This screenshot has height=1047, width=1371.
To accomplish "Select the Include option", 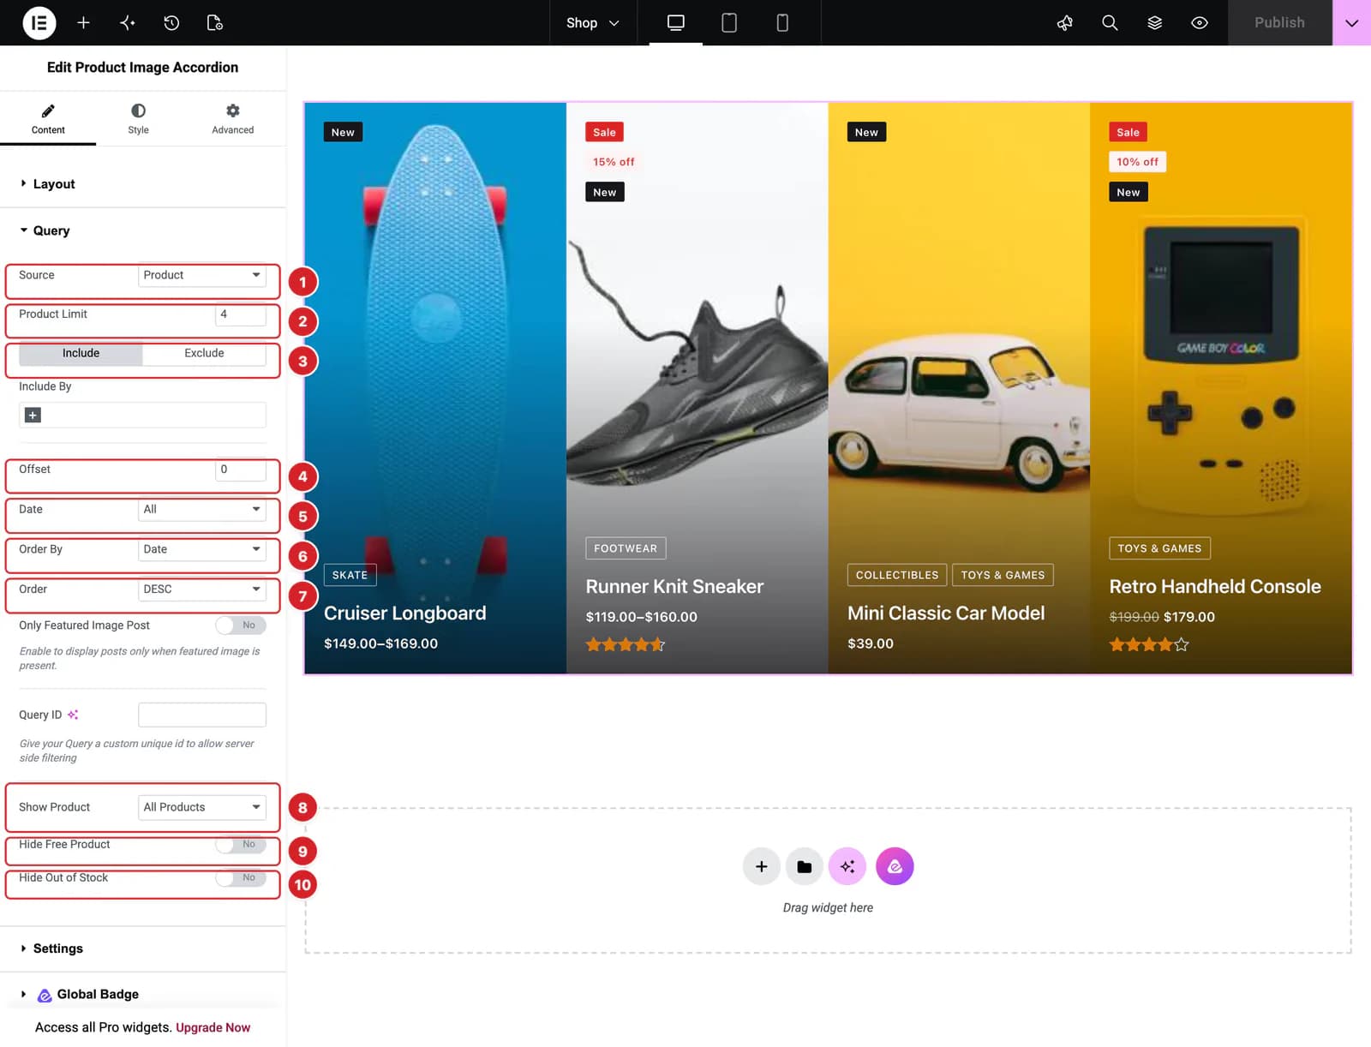I will click(81, 353).
